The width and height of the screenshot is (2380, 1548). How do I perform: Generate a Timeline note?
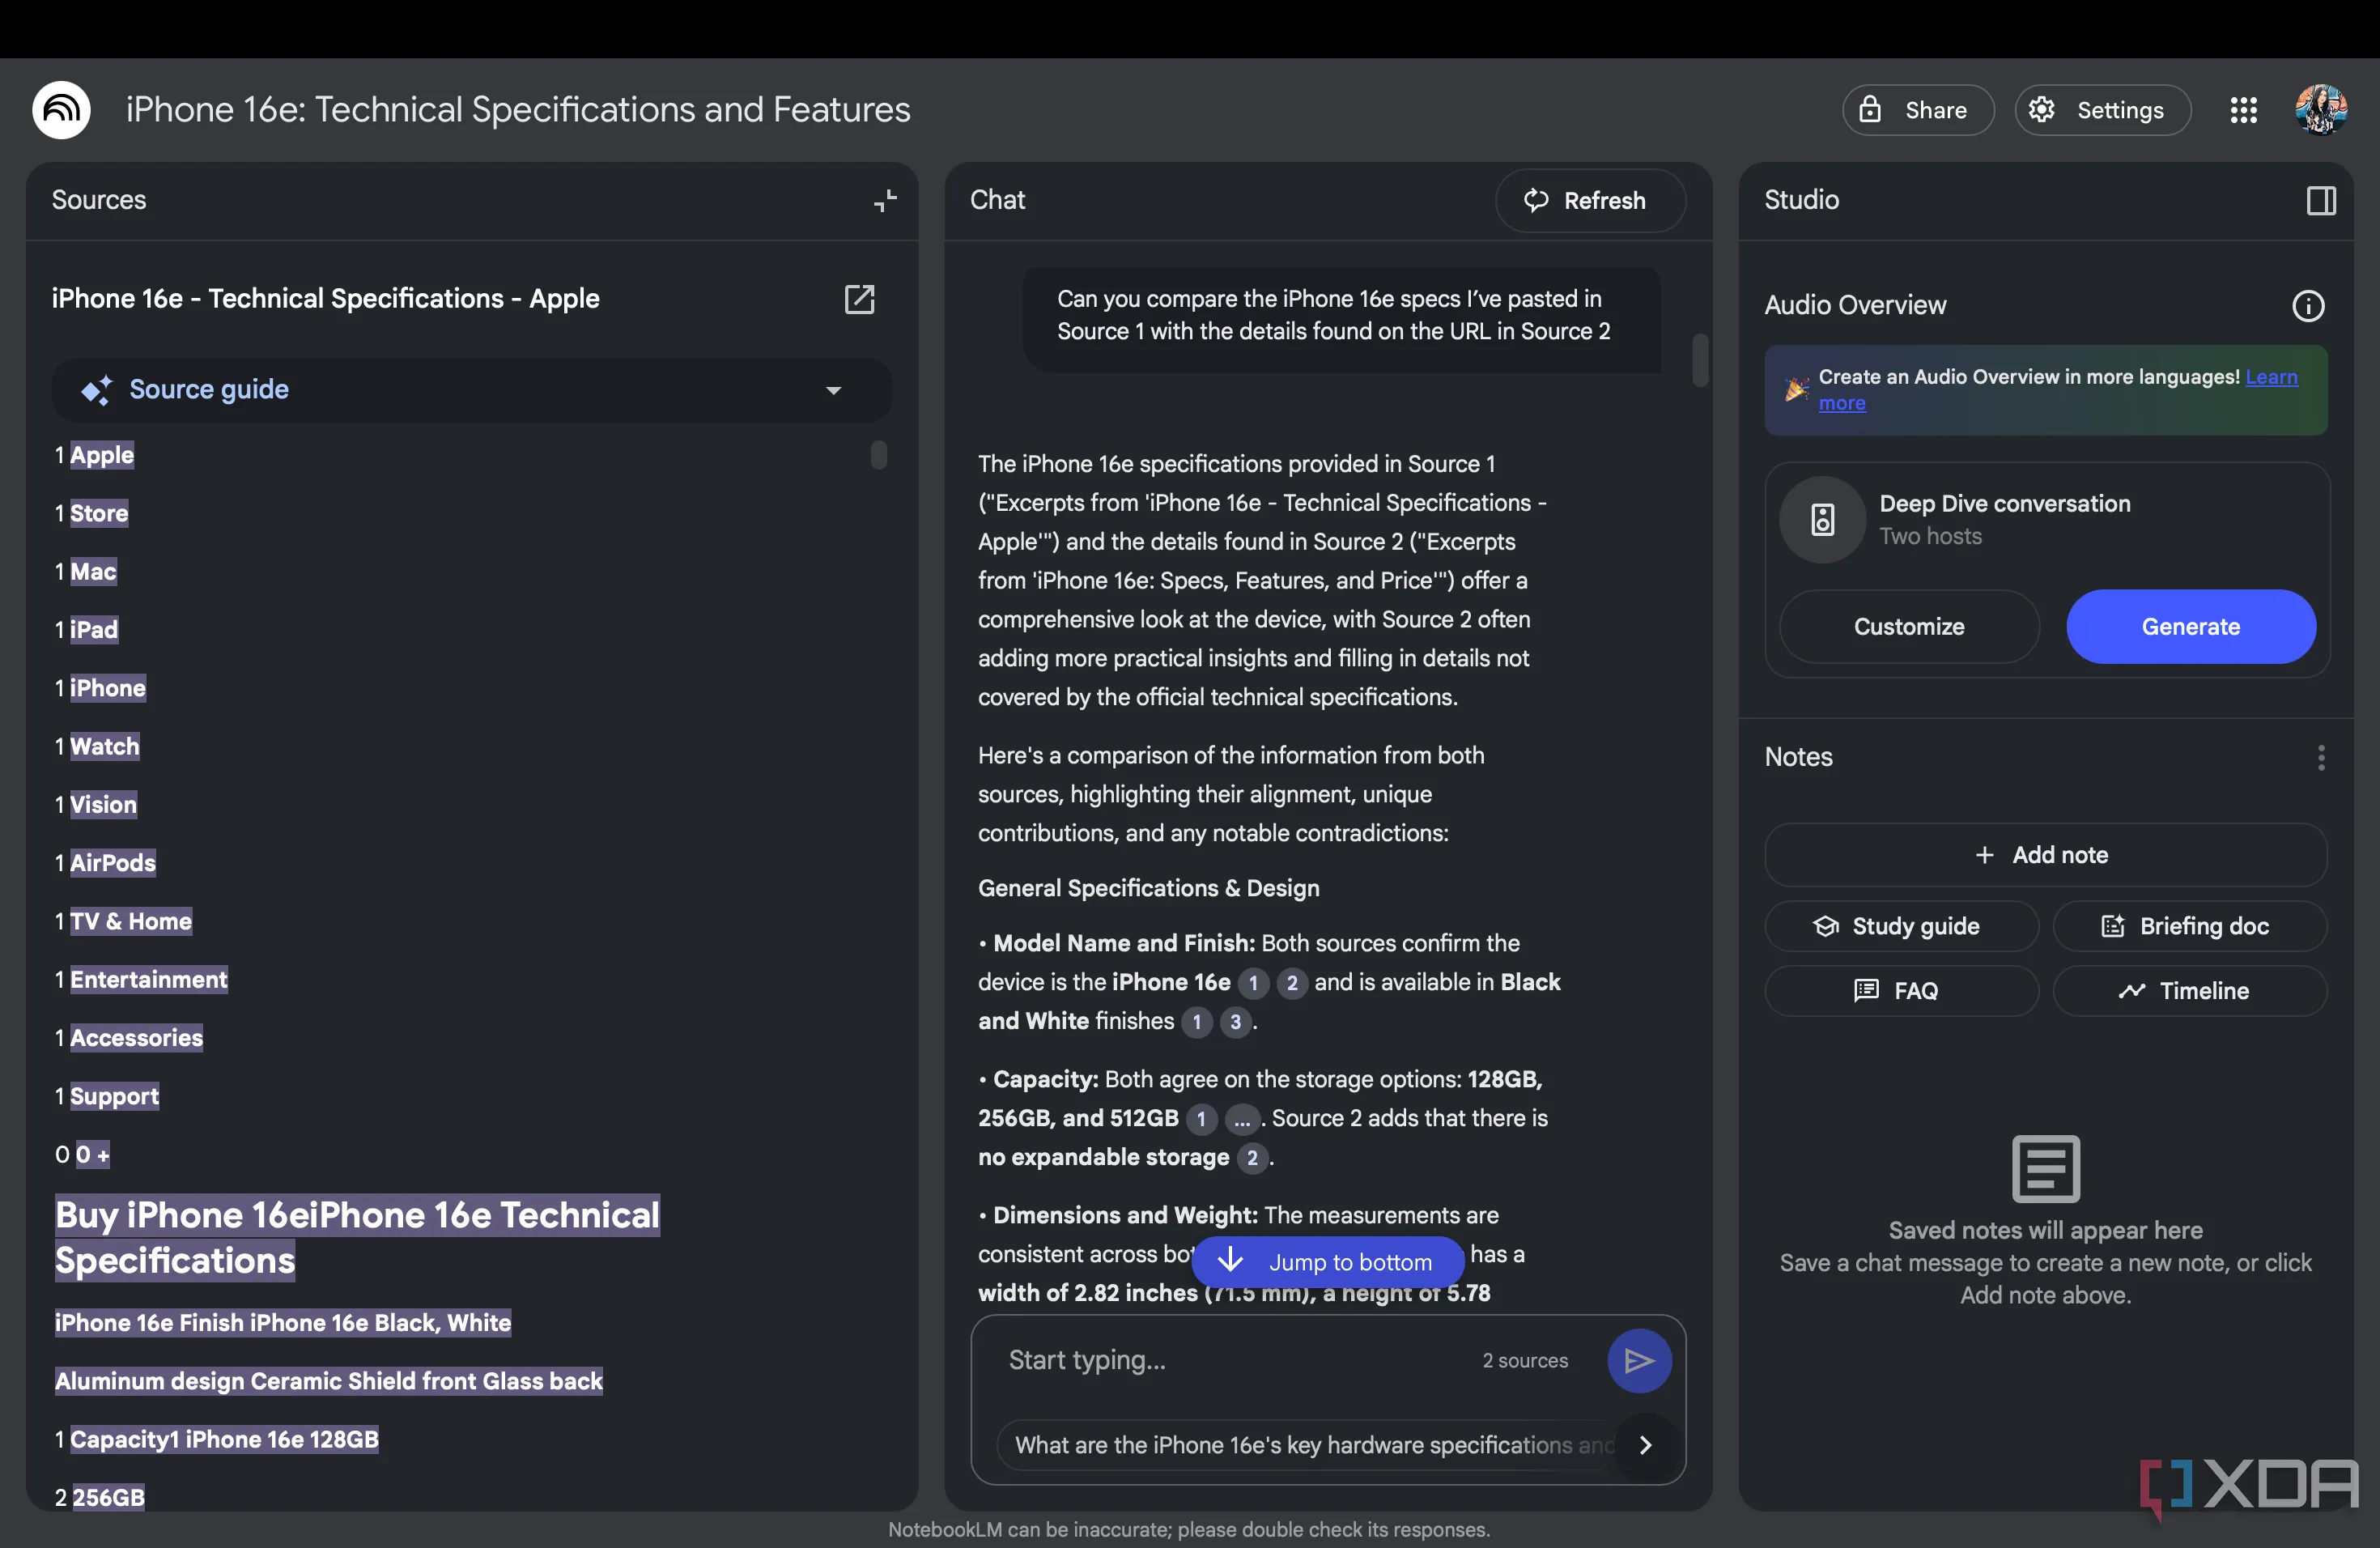[2189, 990]
